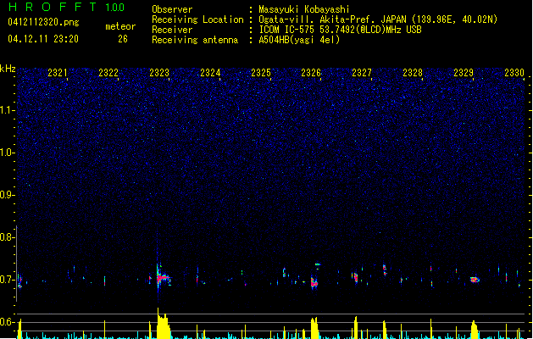Click the 2326 time marker
533x339 pixels.
click(x=311, y=73)
